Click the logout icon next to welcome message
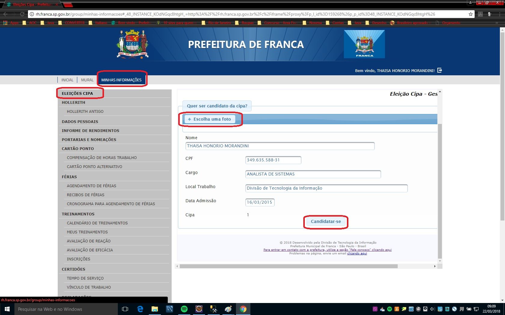 coord(440,70)
